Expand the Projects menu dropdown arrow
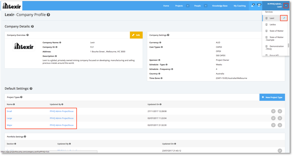Image resolution: width=293 pixels, height=156 pixels. click(188, 6)
